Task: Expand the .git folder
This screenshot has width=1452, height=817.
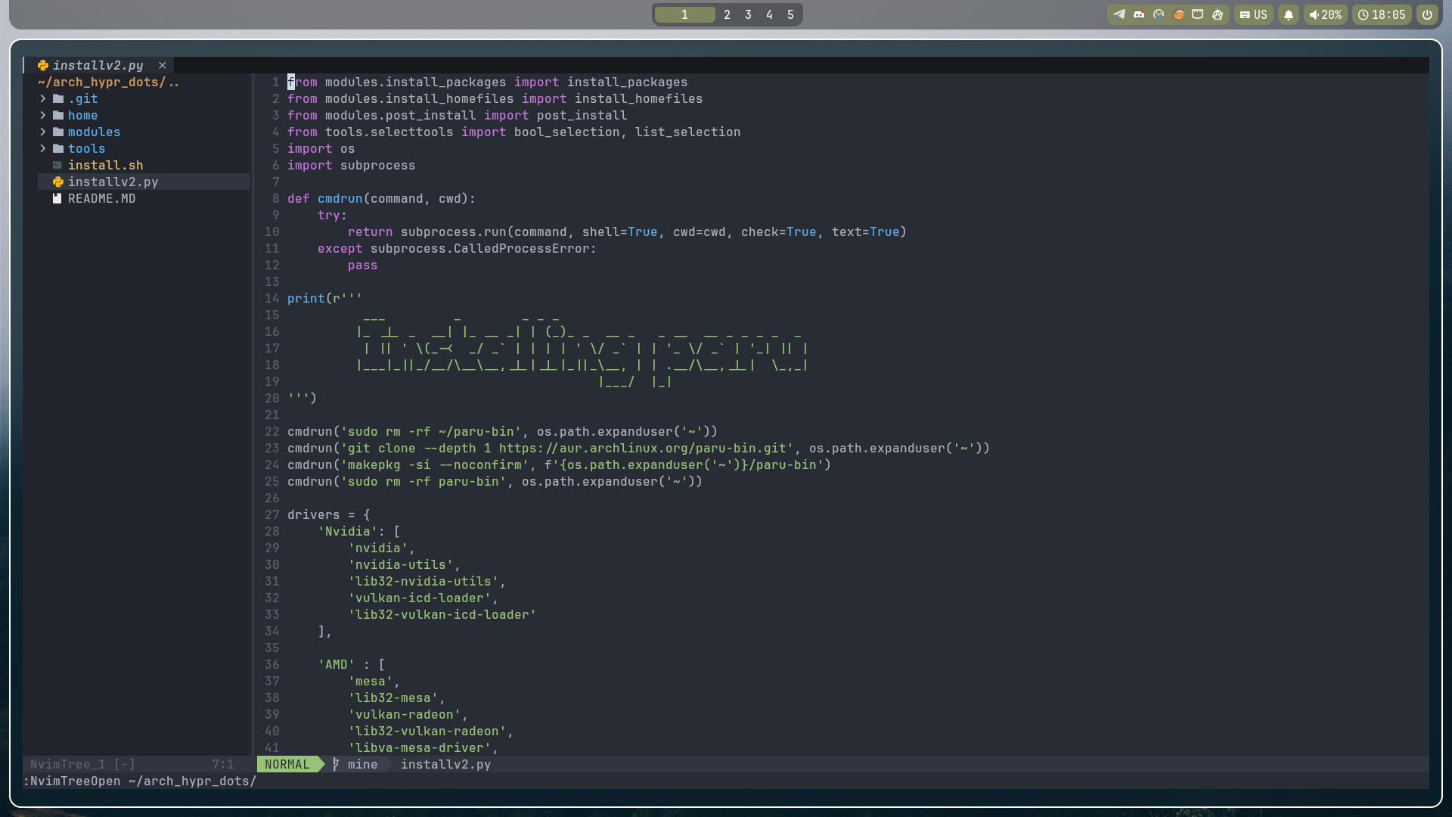Action: click(43, 99)
